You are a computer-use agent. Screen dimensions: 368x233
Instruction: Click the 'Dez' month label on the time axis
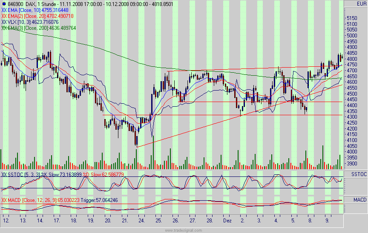click(227, 221)
